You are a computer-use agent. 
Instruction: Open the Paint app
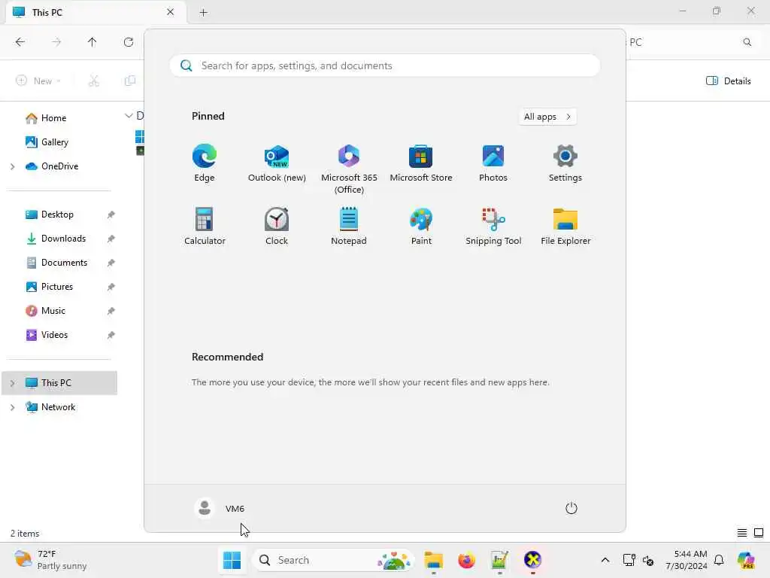click(421, 226)
